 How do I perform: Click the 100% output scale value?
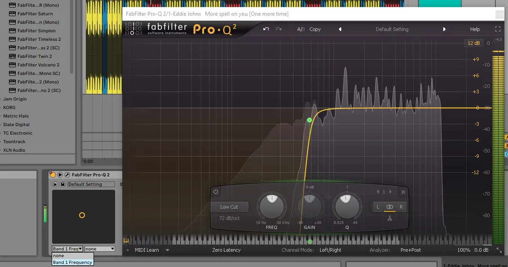click(x=463, y=250)
